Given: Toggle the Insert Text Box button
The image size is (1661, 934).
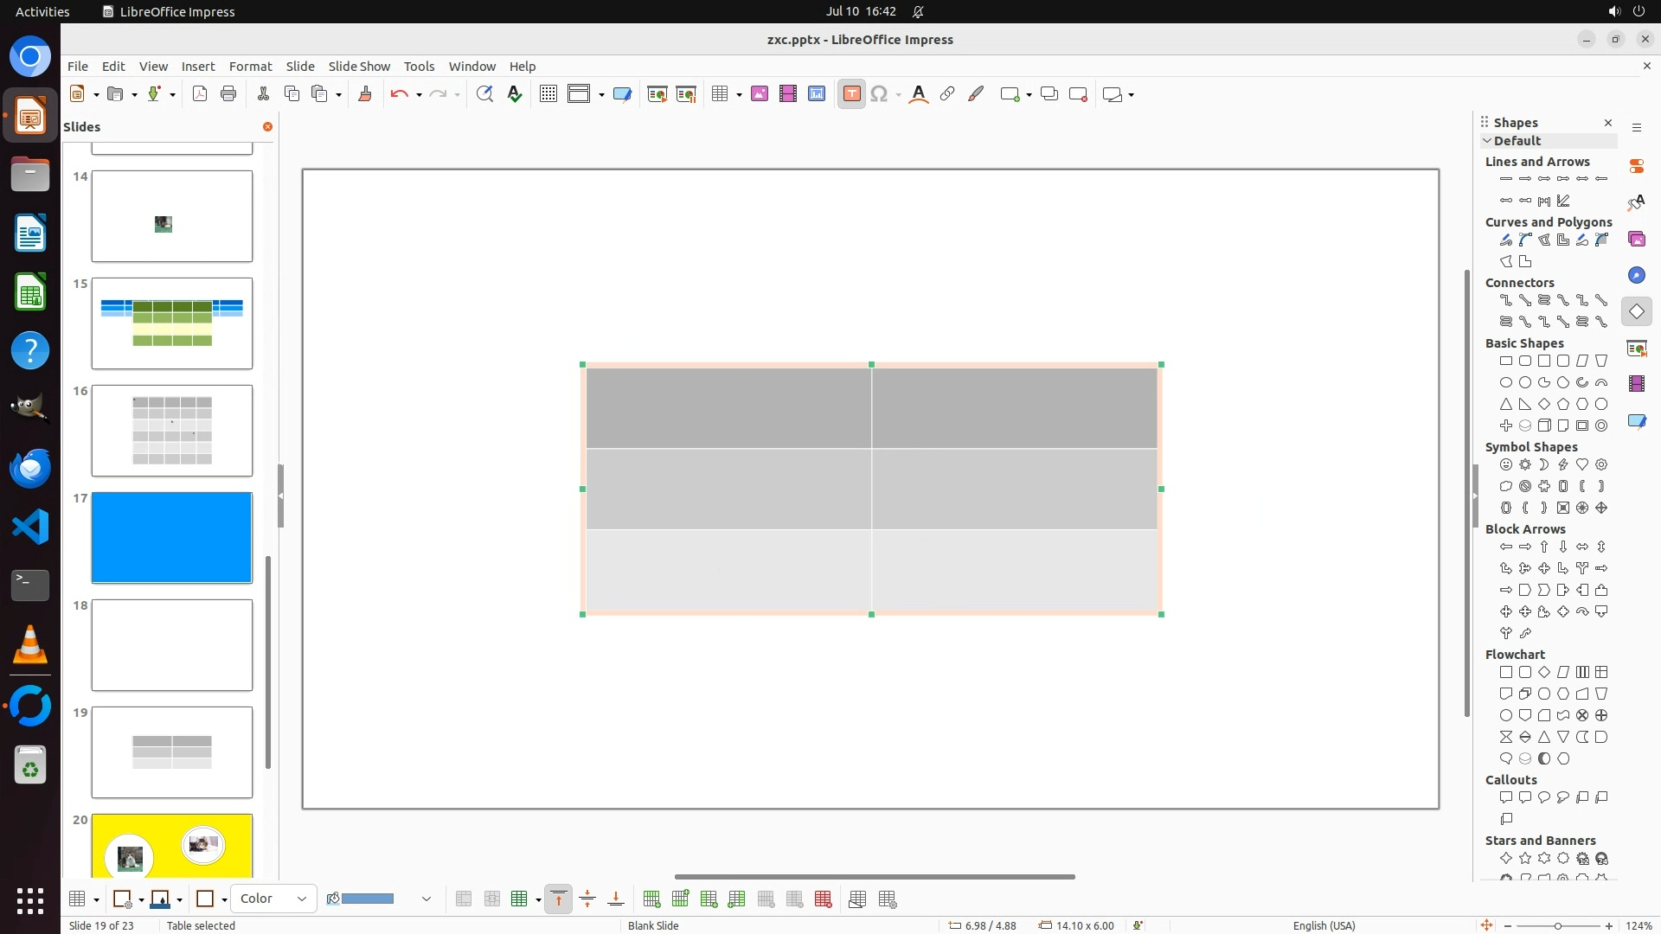Looking at the screenshot, I should (x=851, y=94).
